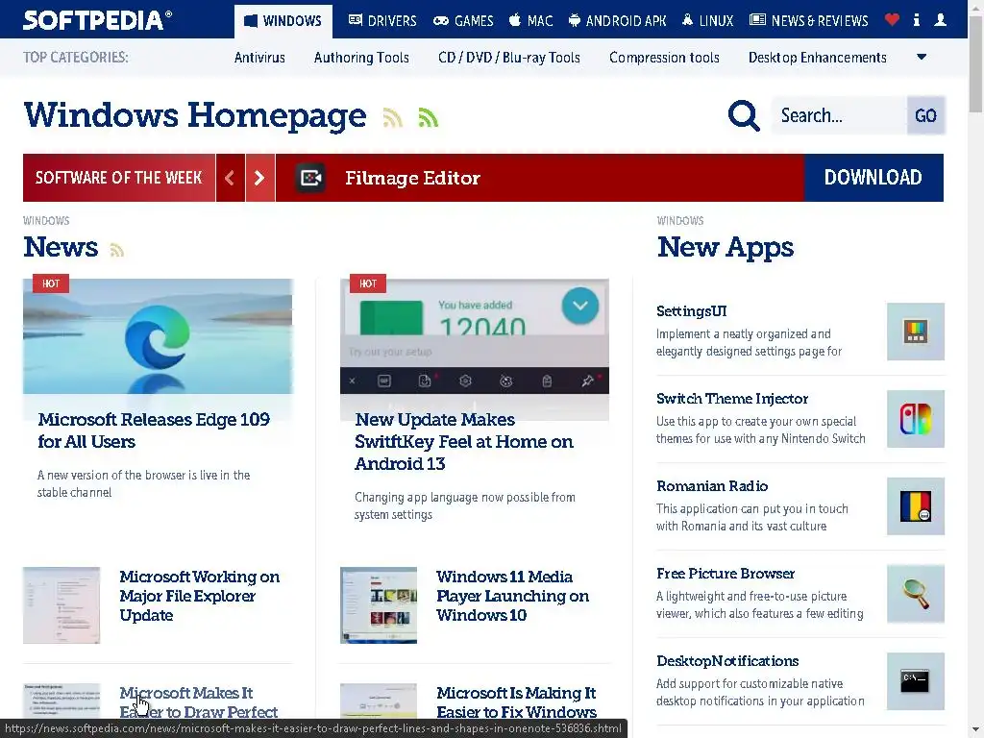The width and height of the screenshot is (984, 738).
Task: Open DesktopNotifications console icon
Action: coord(916,681)
